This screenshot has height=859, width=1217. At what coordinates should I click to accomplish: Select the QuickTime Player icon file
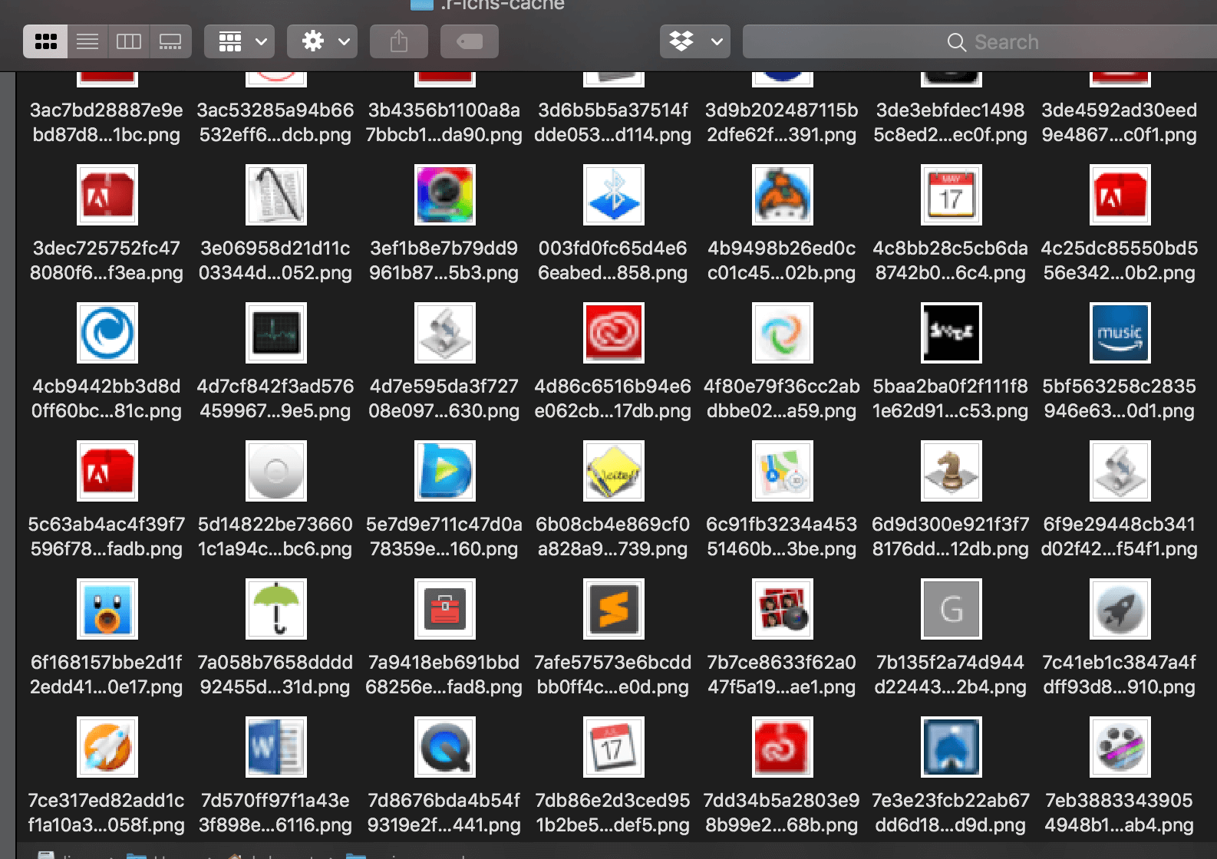444,747
